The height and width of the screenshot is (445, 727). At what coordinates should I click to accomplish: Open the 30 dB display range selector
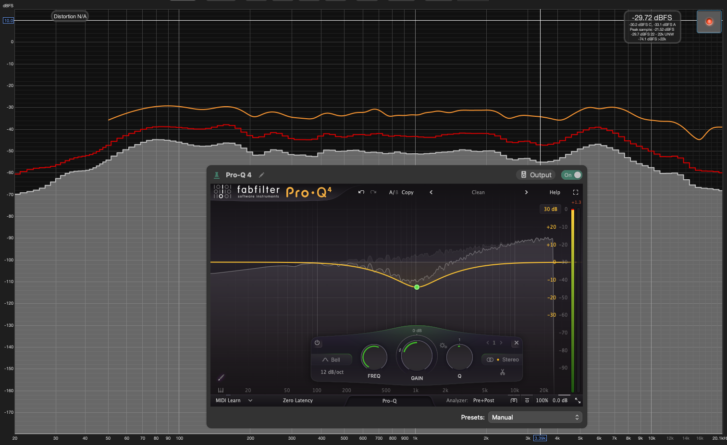(x=551, y=209)
